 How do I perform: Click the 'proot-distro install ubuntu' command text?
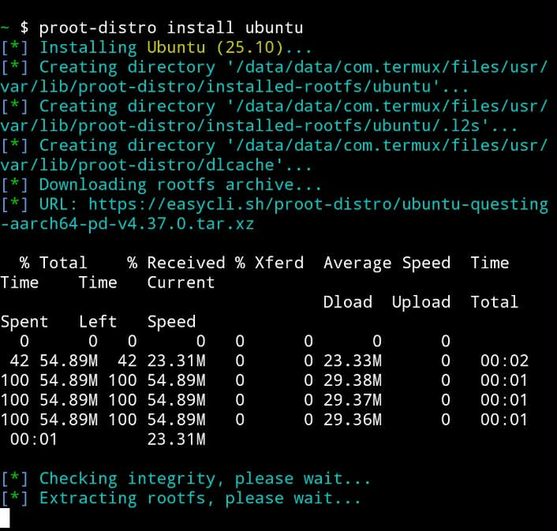coord(171,28)
